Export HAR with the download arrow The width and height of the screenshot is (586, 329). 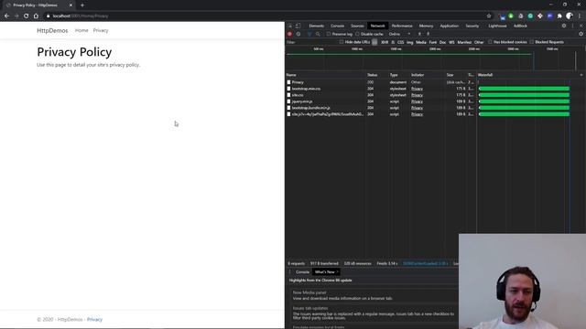click(428, 34)
